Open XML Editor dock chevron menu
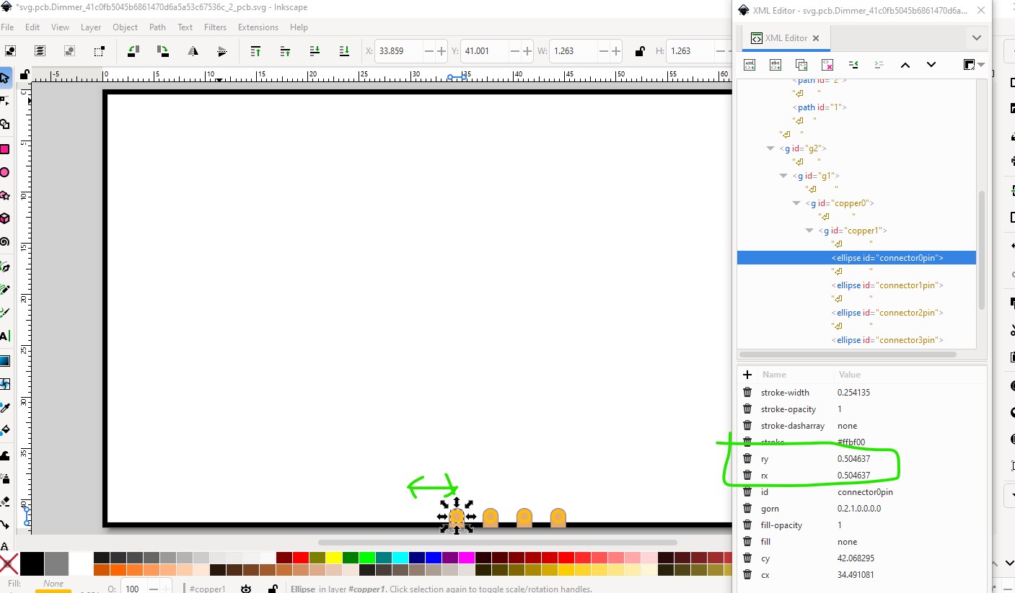 976,37
